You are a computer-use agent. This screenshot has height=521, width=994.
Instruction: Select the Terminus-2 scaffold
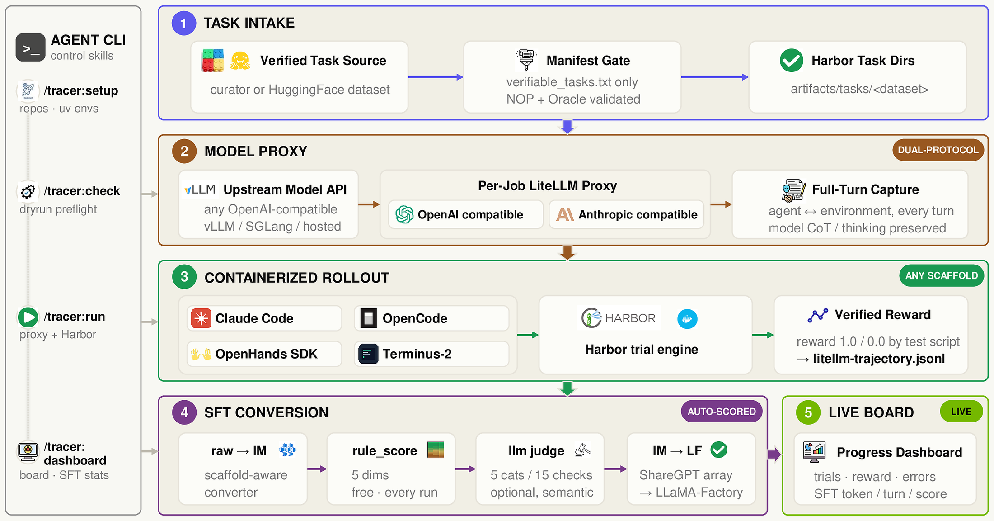coord(431,354)
